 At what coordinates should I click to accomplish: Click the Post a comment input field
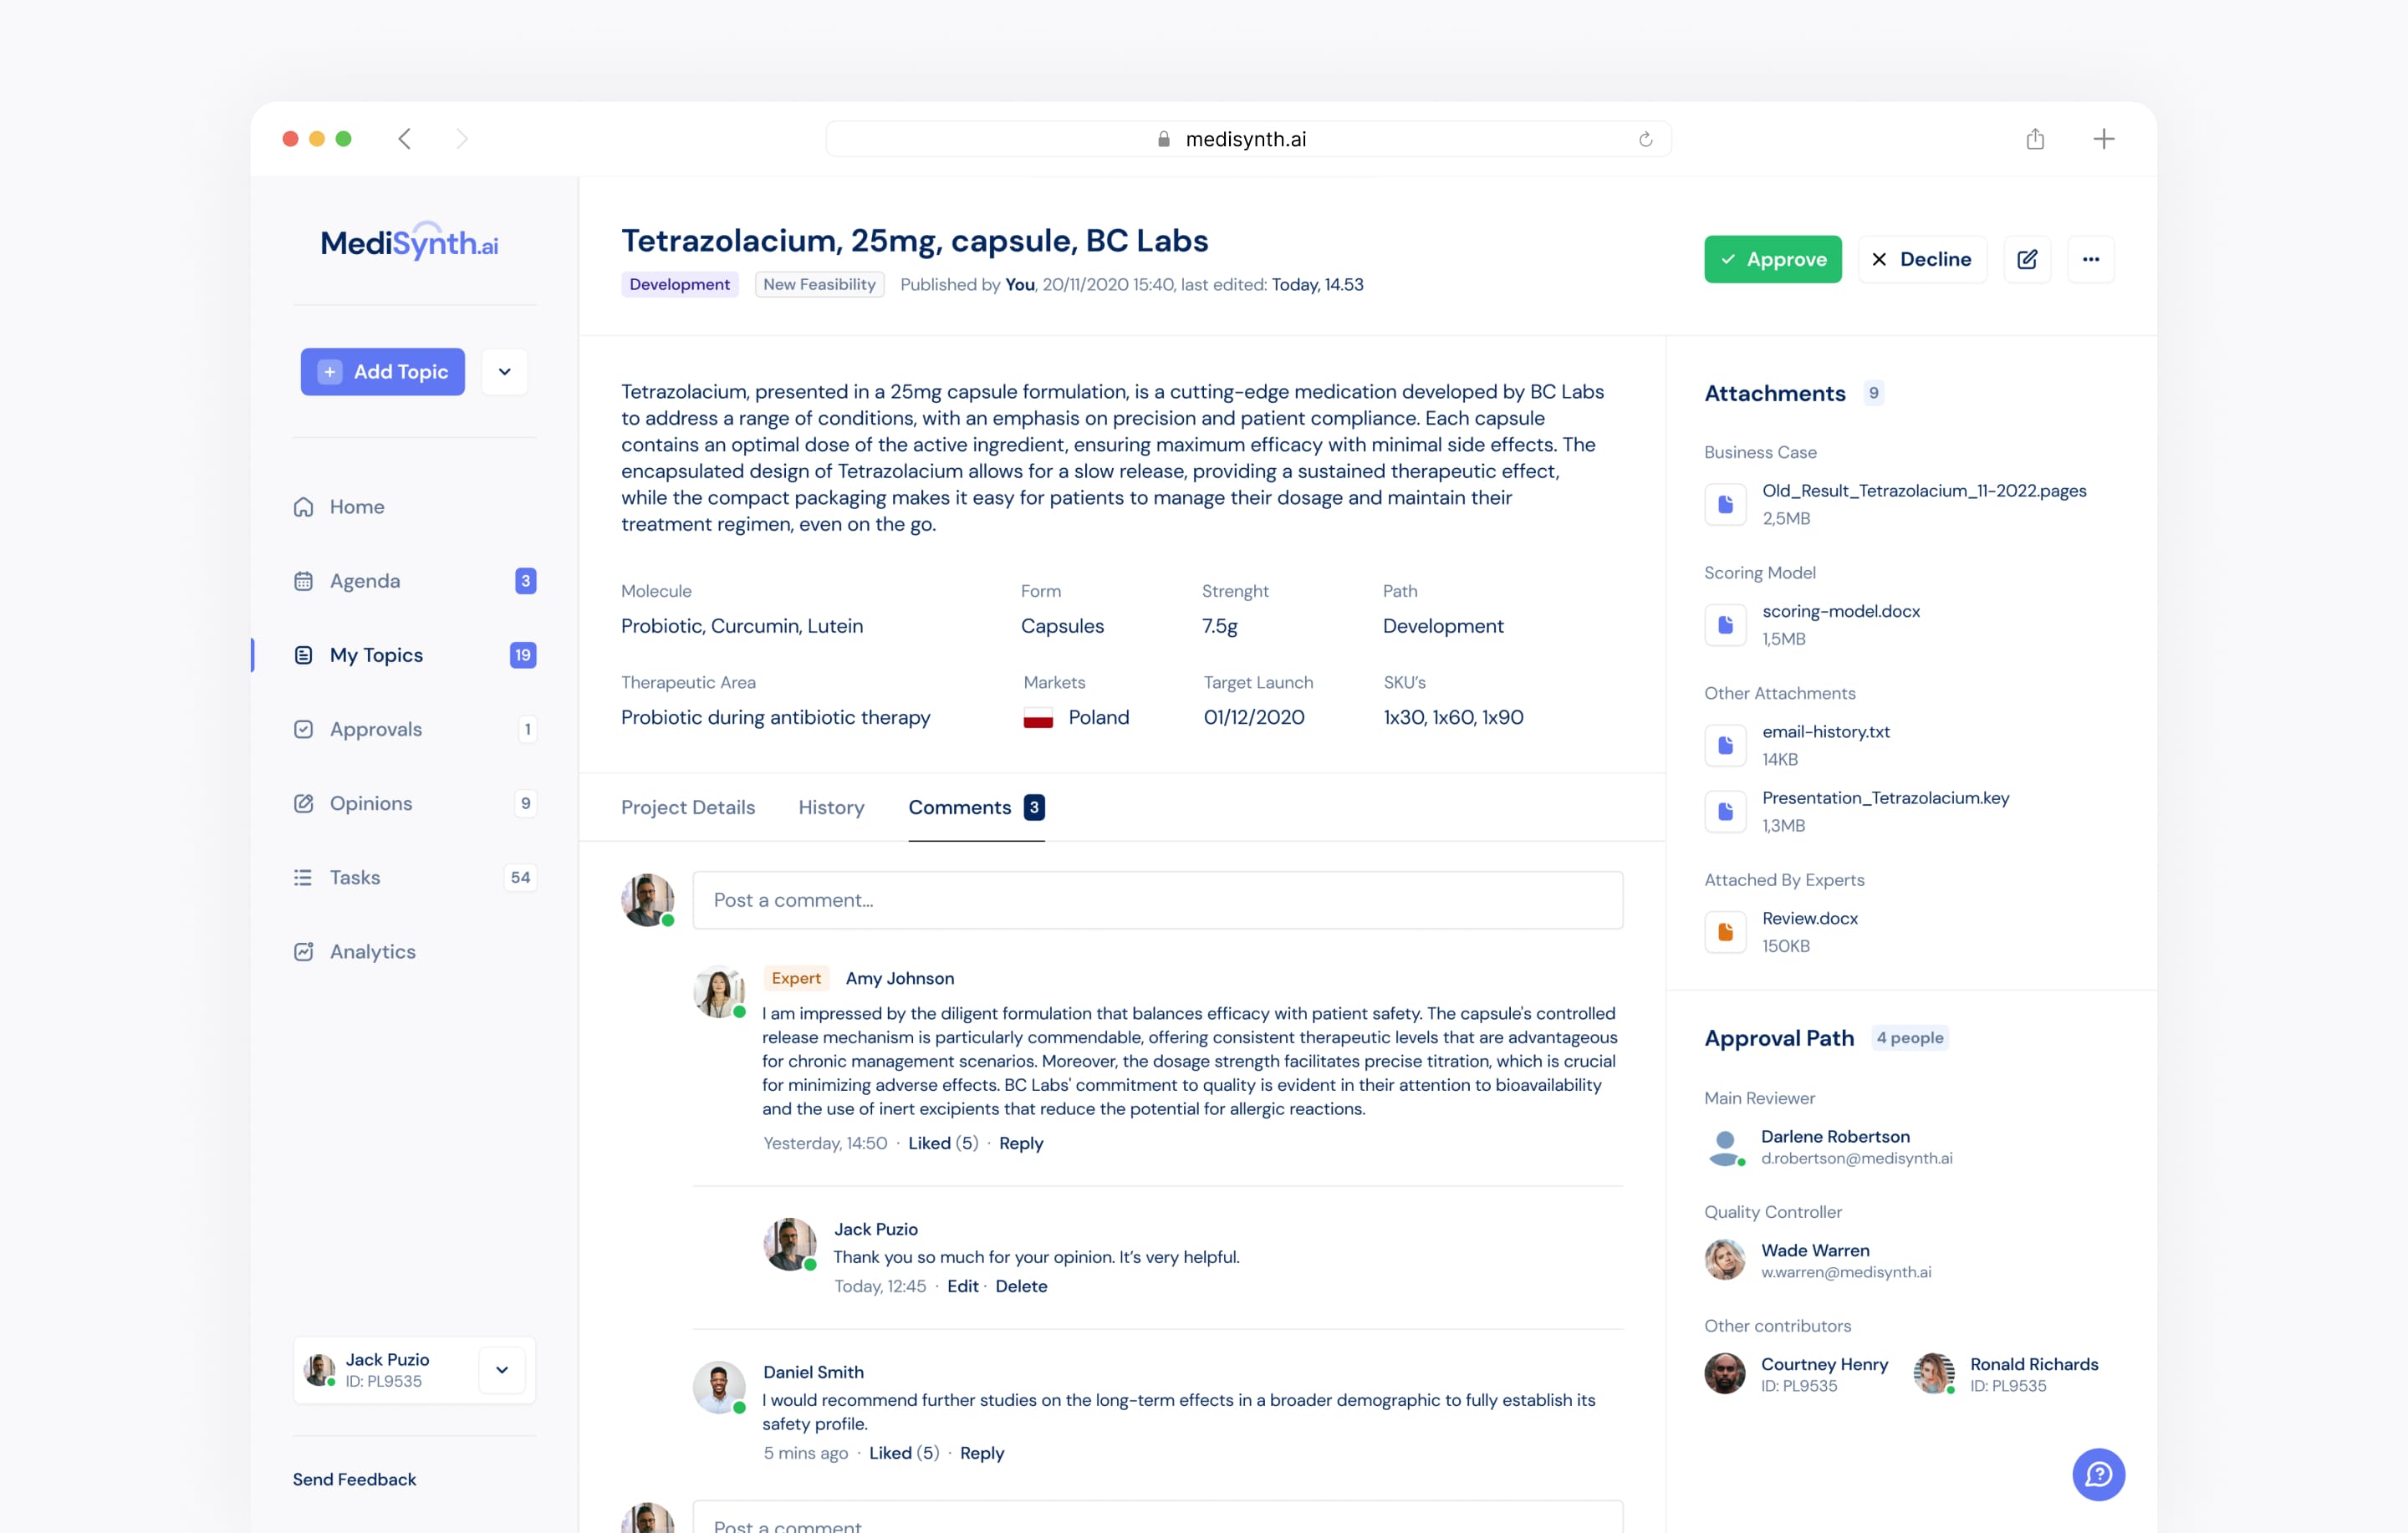(1157, 900)
